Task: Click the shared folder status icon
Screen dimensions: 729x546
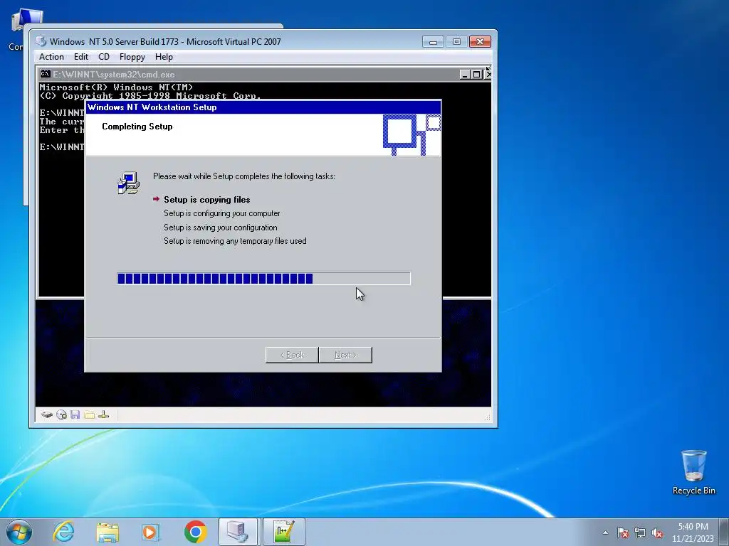Action: click(89, 414)
